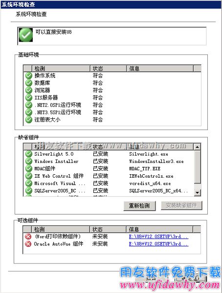Click 检测 column header in 基础环境 table
Viewport: 222px width, 293px height.
61,69
